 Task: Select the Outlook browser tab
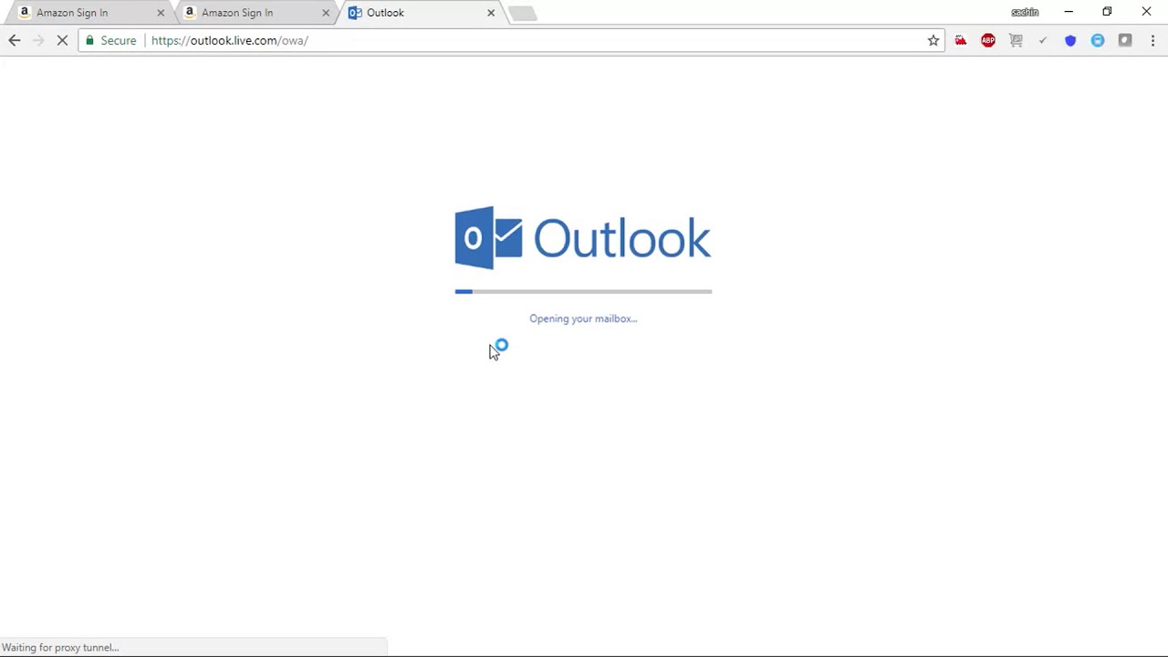click(x=419, y=13)
